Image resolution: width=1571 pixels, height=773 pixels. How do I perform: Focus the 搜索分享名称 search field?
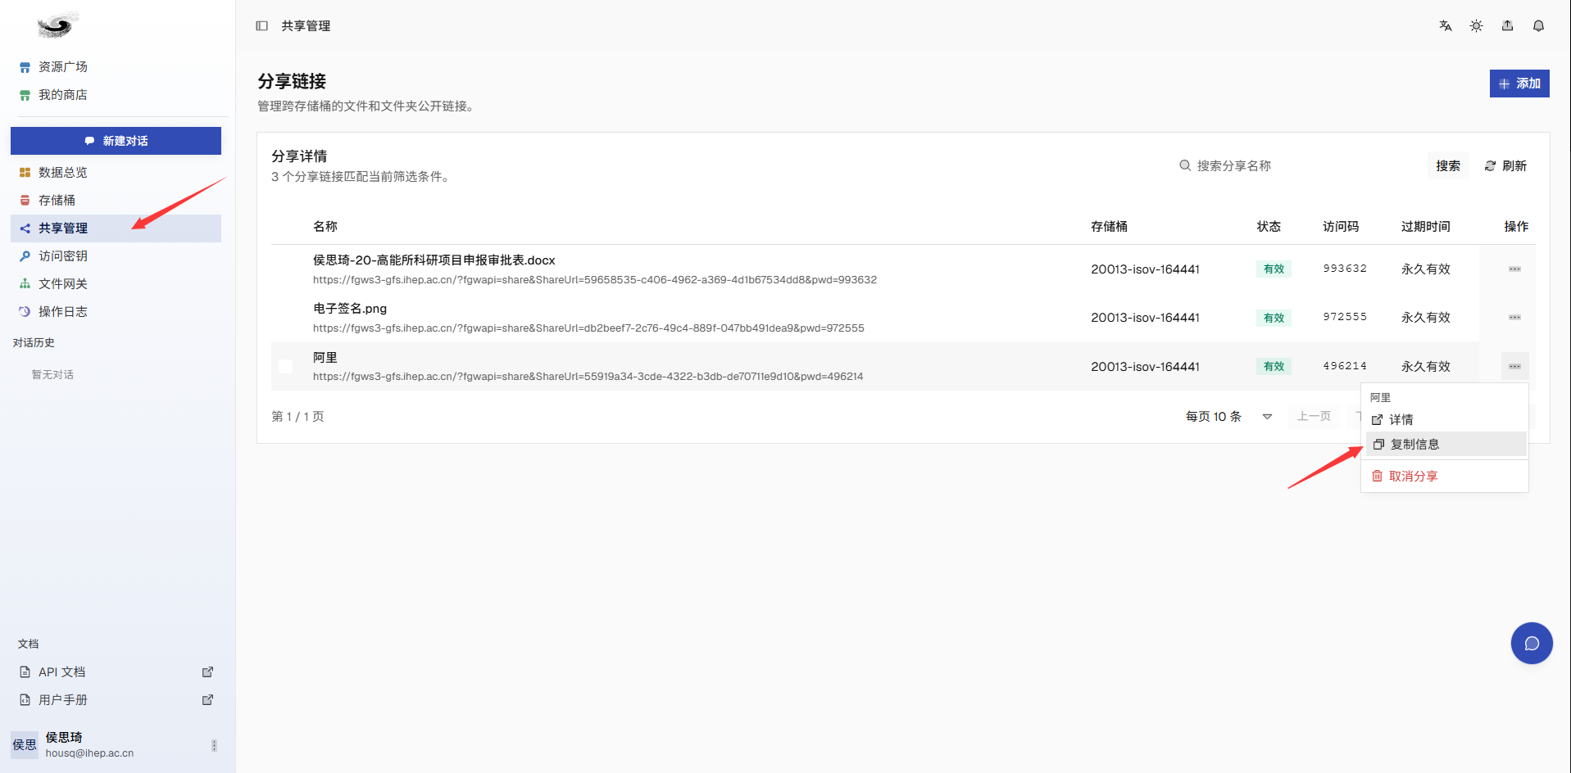[1297, 166]
